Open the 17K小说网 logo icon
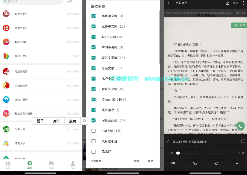 (6, 42)
